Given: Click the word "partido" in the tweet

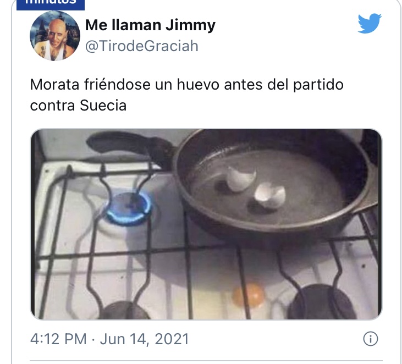Looking at the screenshot, I should point(318,85).
